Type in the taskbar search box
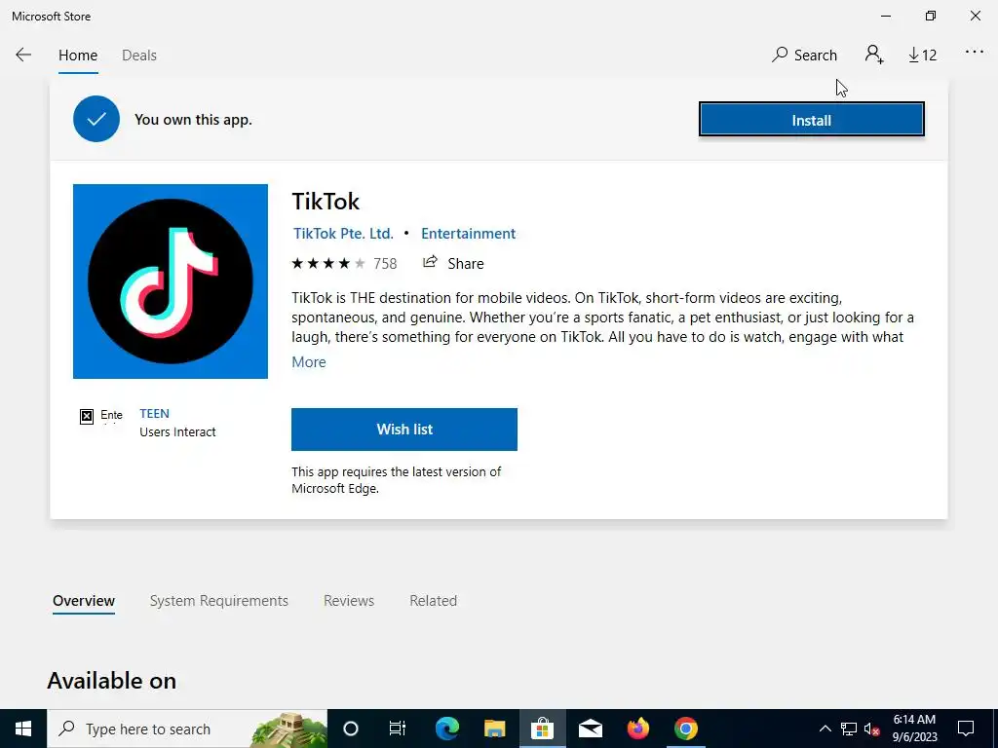The image size is (998, 748). pos(187,729)
